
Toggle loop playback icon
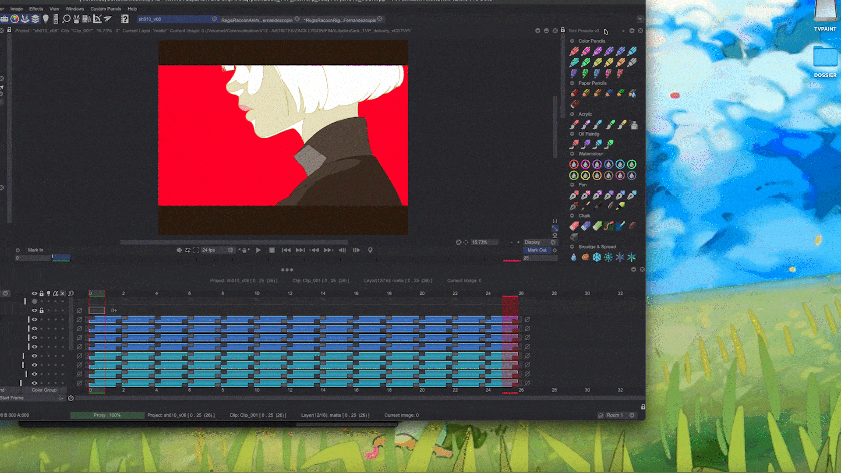(x=187, y=250)
